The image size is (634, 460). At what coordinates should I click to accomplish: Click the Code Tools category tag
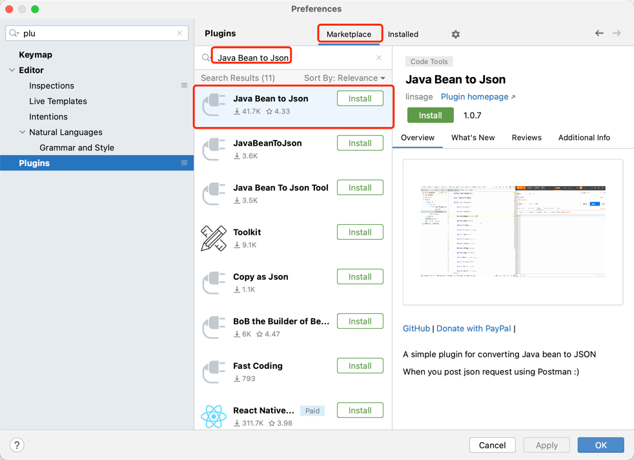pyautogui.click(x=429, y=61)
